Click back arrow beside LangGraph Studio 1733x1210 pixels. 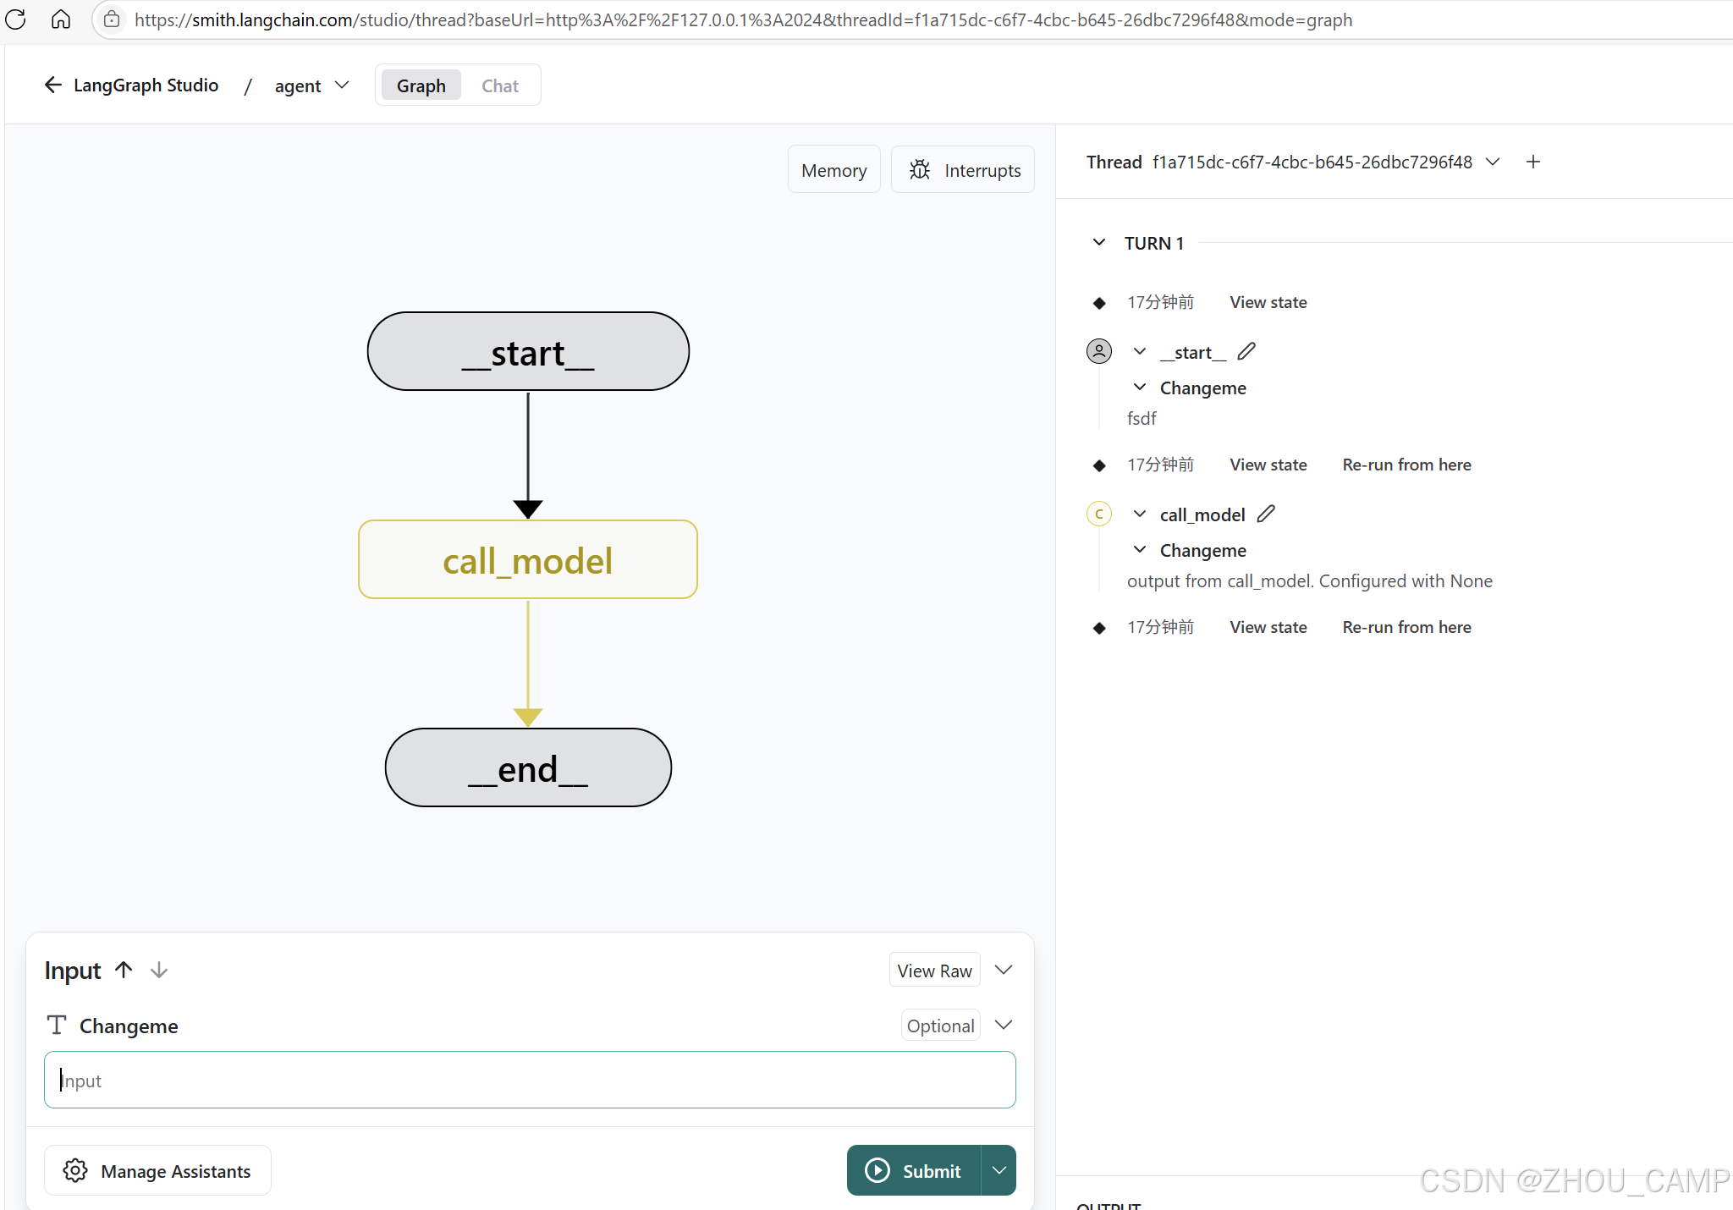click(52, 85)
